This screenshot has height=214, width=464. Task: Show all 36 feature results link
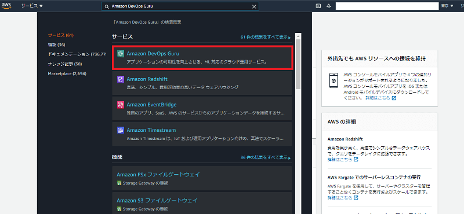[x=266, y=157]
